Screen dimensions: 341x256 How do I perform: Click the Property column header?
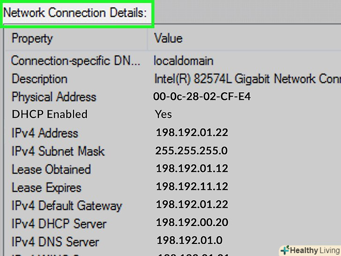point(32,38)
